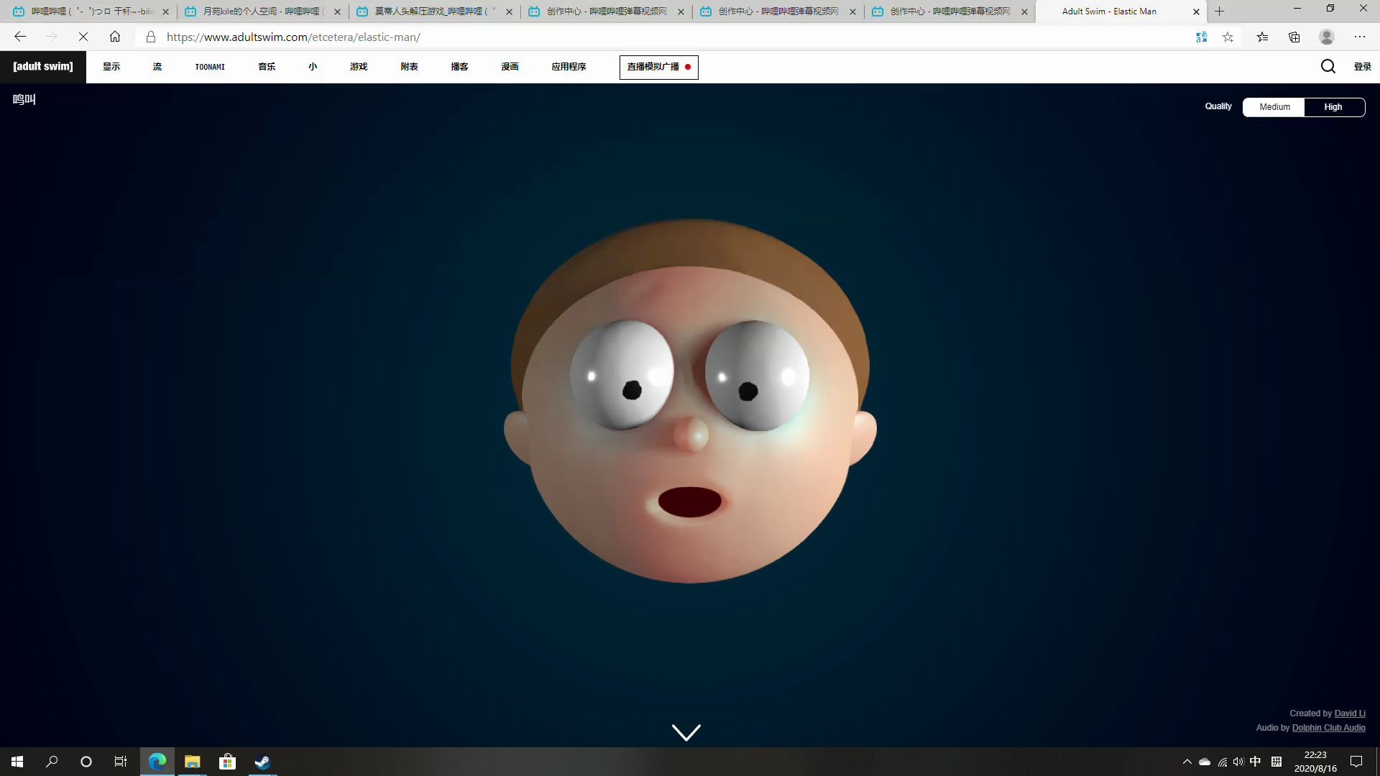This screenshot has height=776, width=1380.
Task: Open the 音乐 navigation item
Action: coord(267,67)
